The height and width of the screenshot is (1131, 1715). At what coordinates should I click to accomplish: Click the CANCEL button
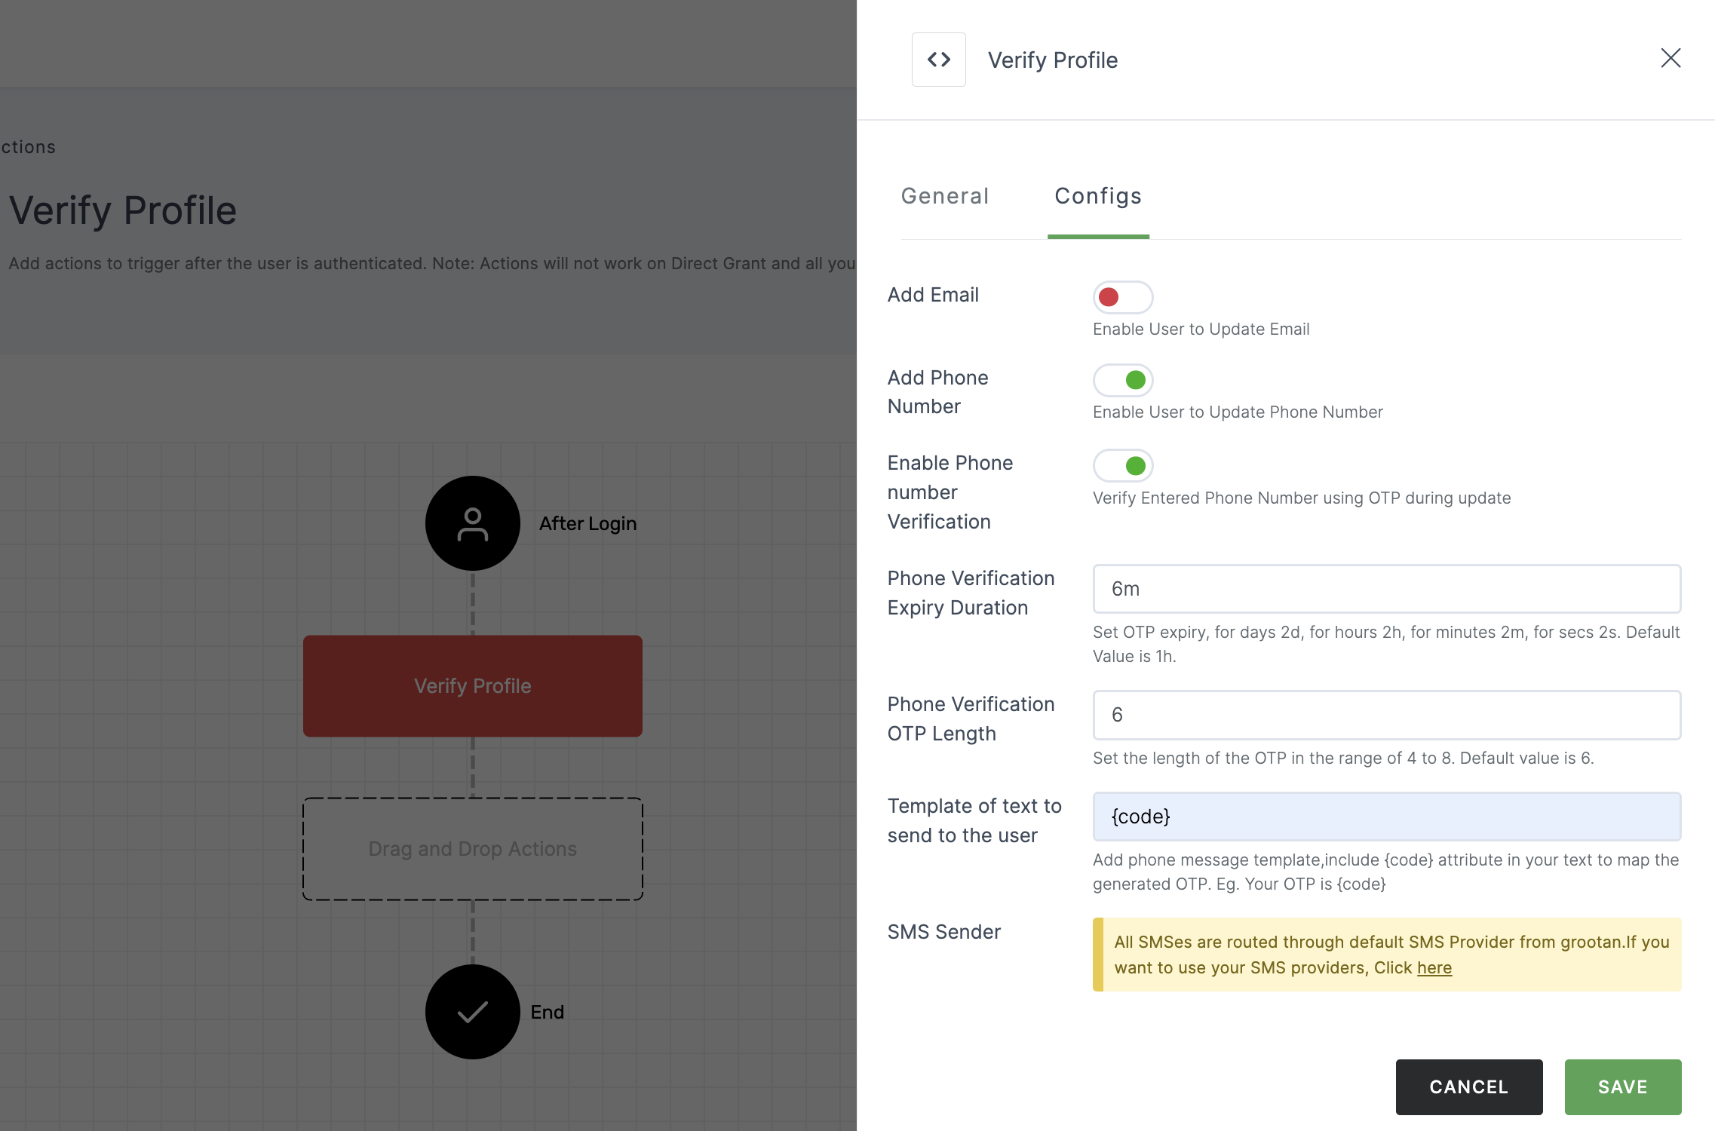(1469, 1084)
